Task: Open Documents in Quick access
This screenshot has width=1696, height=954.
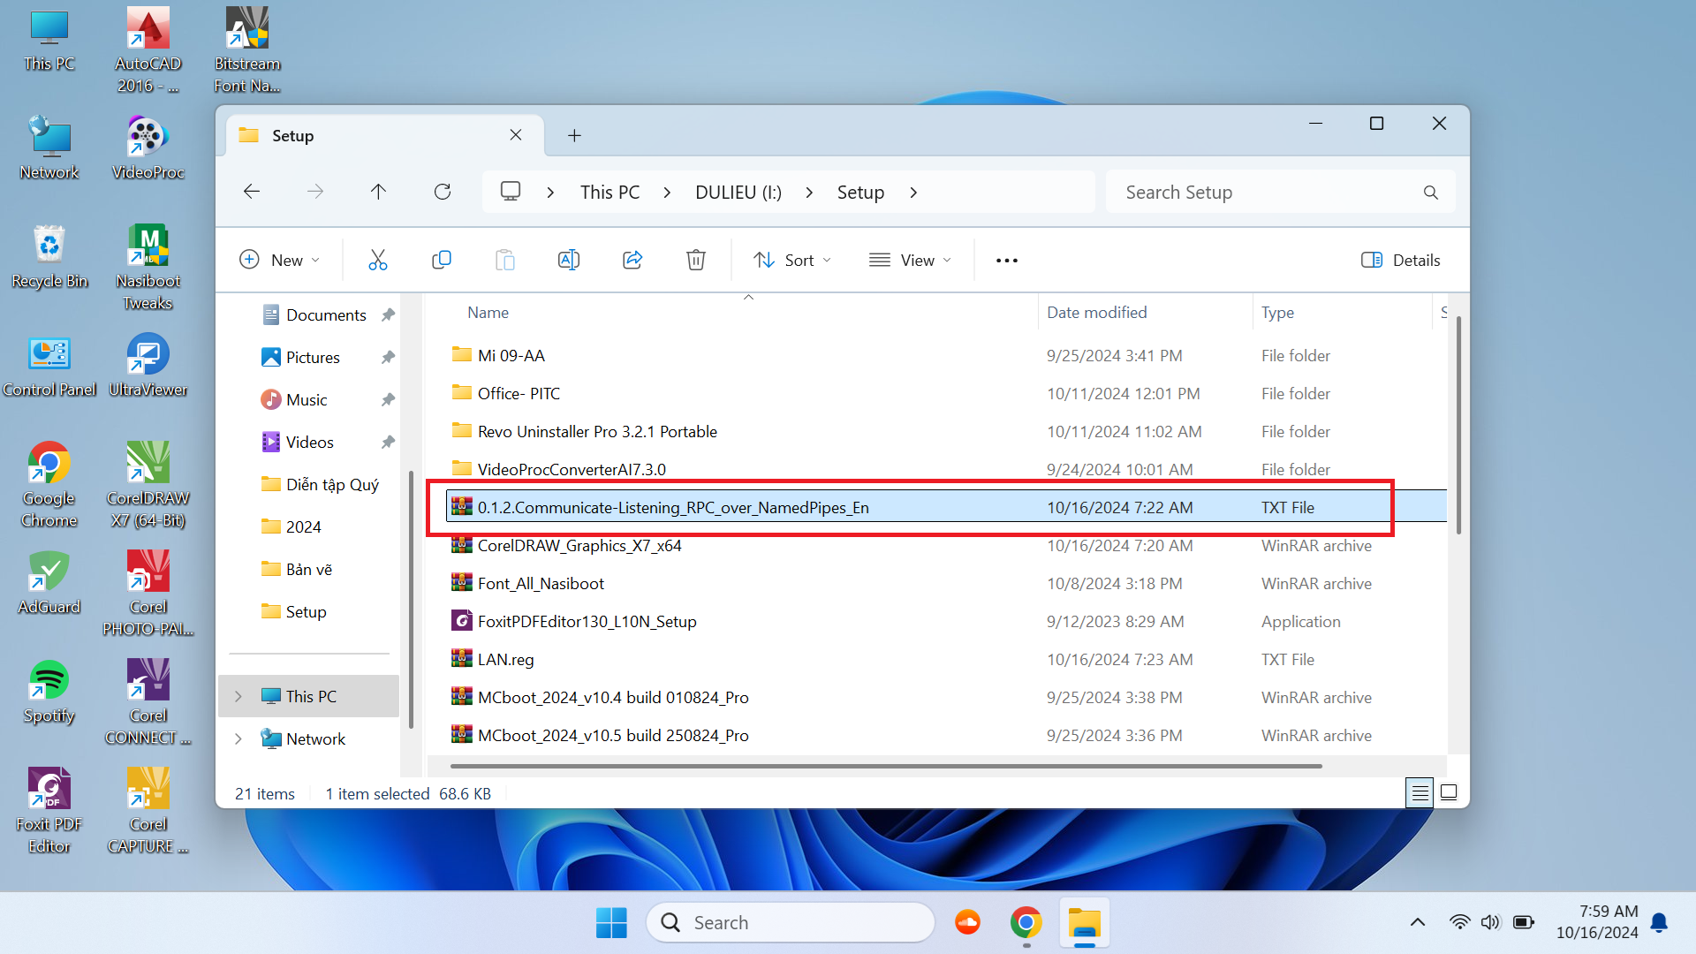Action: pyautogui.click(x=326, y=315)
